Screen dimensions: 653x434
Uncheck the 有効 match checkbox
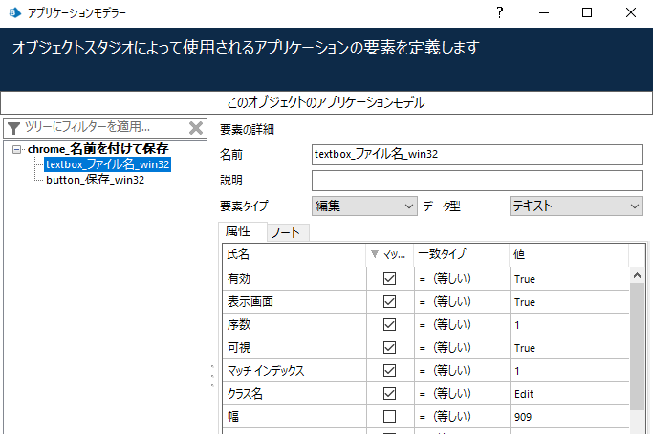pyautogui.click(x=389, y=278)
